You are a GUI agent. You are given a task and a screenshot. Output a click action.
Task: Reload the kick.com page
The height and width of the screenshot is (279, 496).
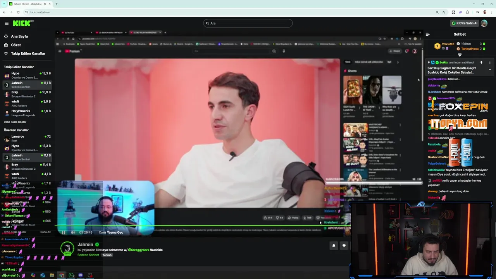(x=18, y=12)
